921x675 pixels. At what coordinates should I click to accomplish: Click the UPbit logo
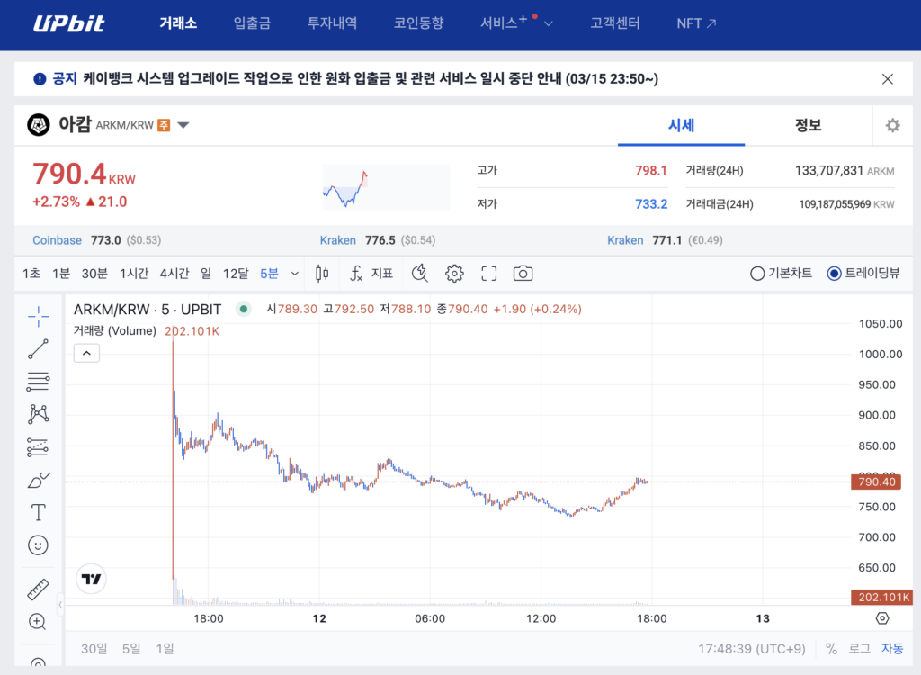tap(68, 23)
